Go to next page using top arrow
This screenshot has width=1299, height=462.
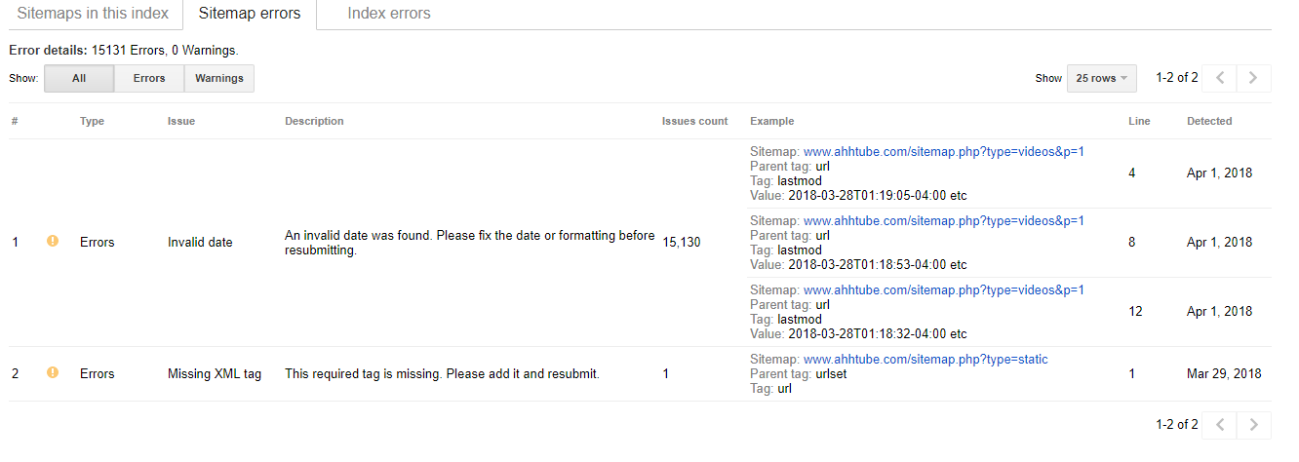1254,78
